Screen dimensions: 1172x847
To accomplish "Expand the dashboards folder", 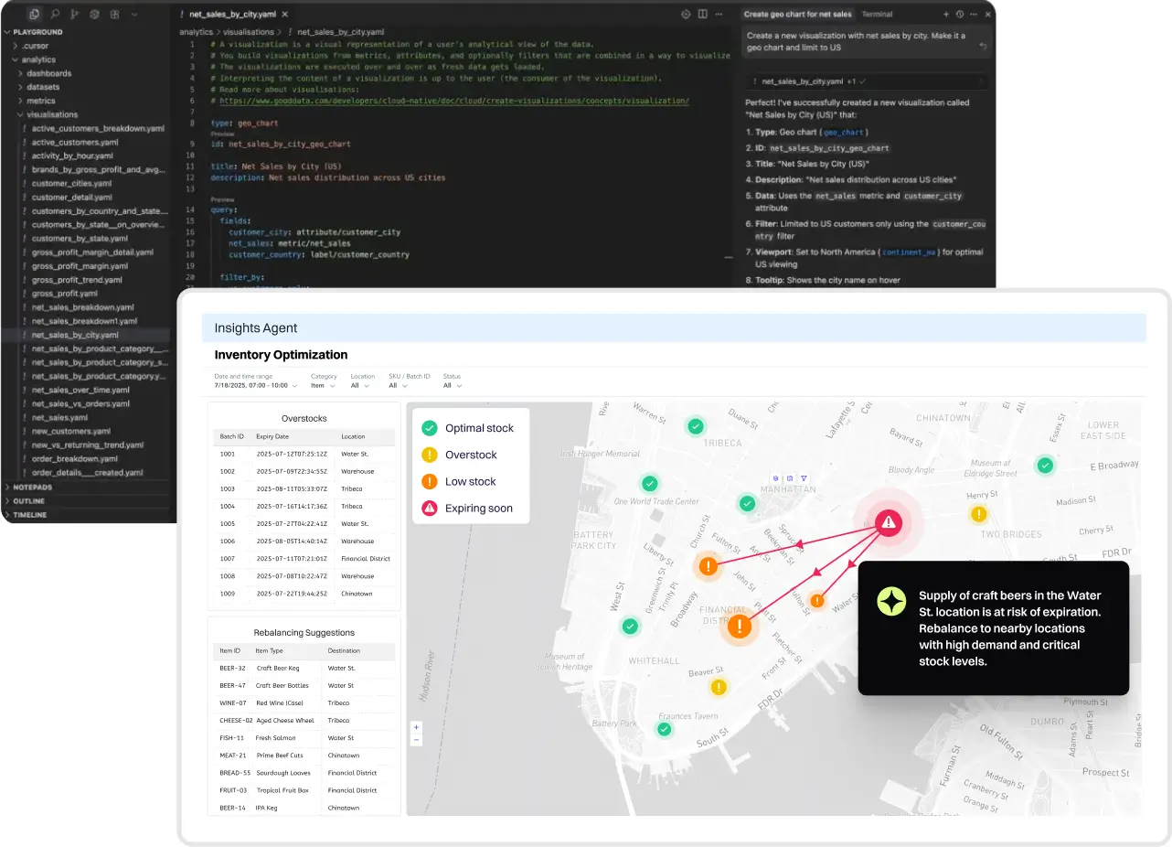I will point(48,73).
